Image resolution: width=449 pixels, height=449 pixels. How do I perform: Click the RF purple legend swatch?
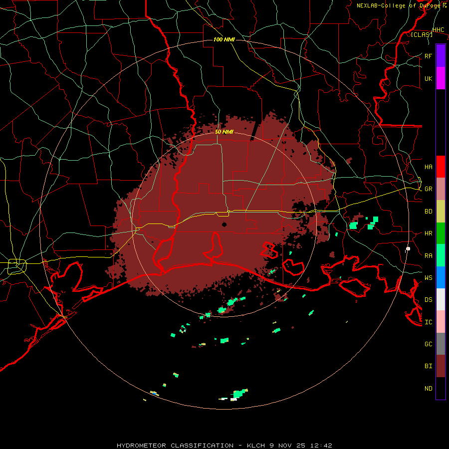(x=441, y=56)
